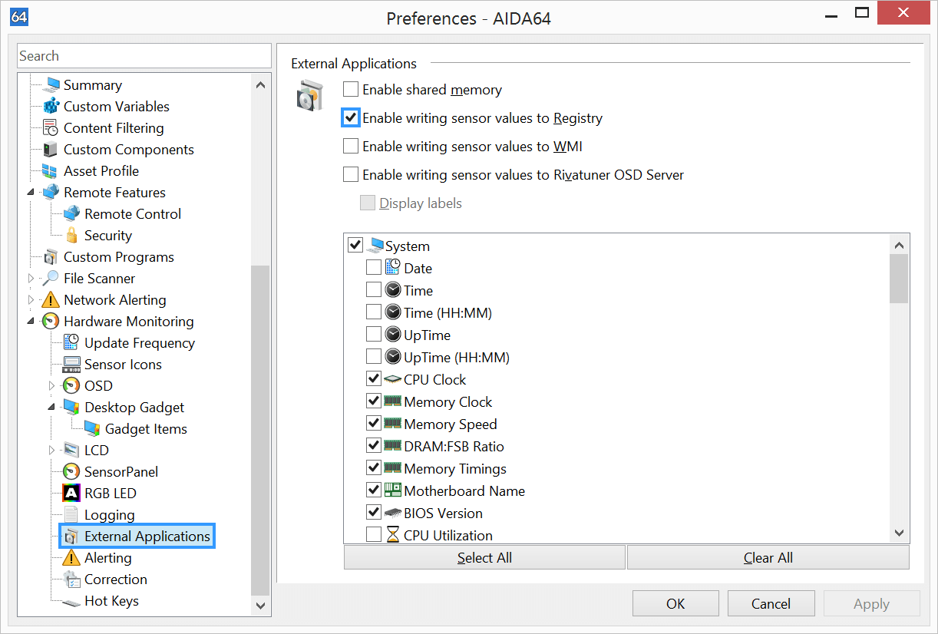
Task: Collapse the Remote Features tree node
Action: [x=31, y=193]
